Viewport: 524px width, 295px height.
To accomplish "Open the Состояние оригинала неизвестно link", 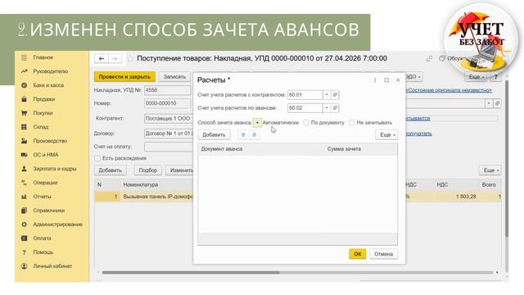I will [x=449, y=90].
